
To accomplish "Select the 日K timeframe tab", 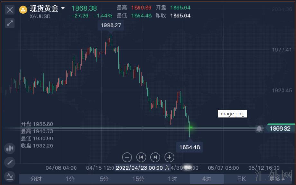I will click(241, 179).
